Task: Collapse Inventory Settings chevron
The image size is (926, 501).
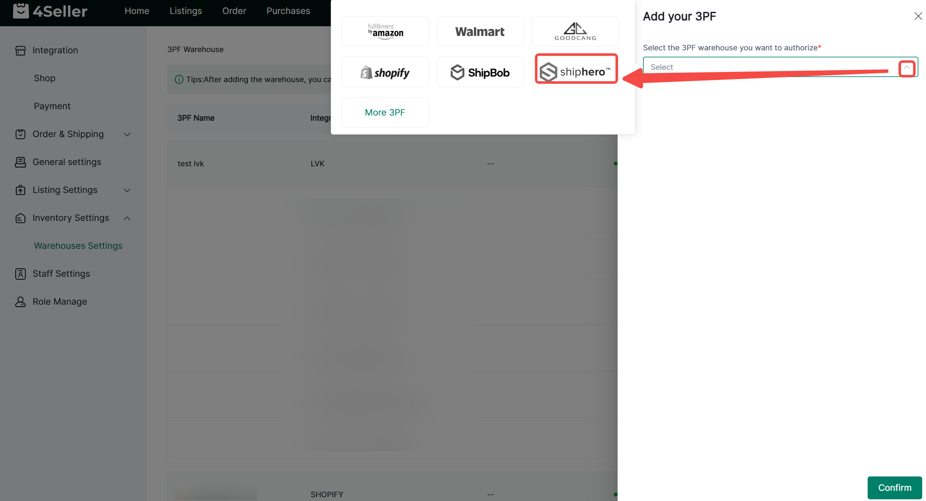Action: click(127, 218)
